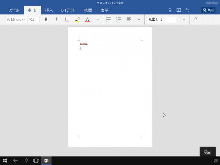Switch to the ホーム tab

point(32,10)
